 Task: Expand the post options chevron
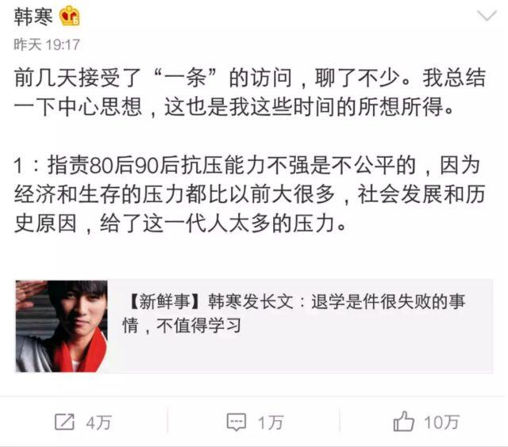[487, 15]
